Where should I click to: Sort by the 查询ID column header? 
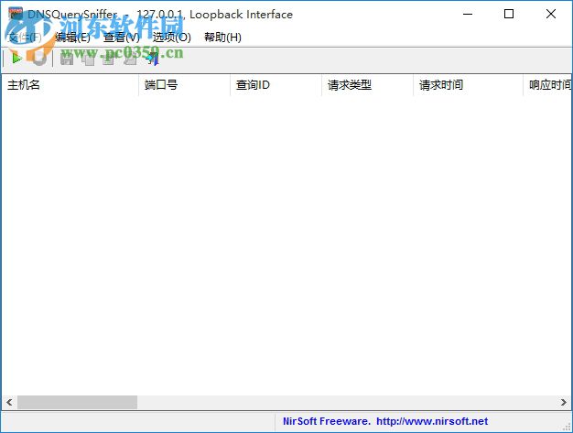coord(276,85)
